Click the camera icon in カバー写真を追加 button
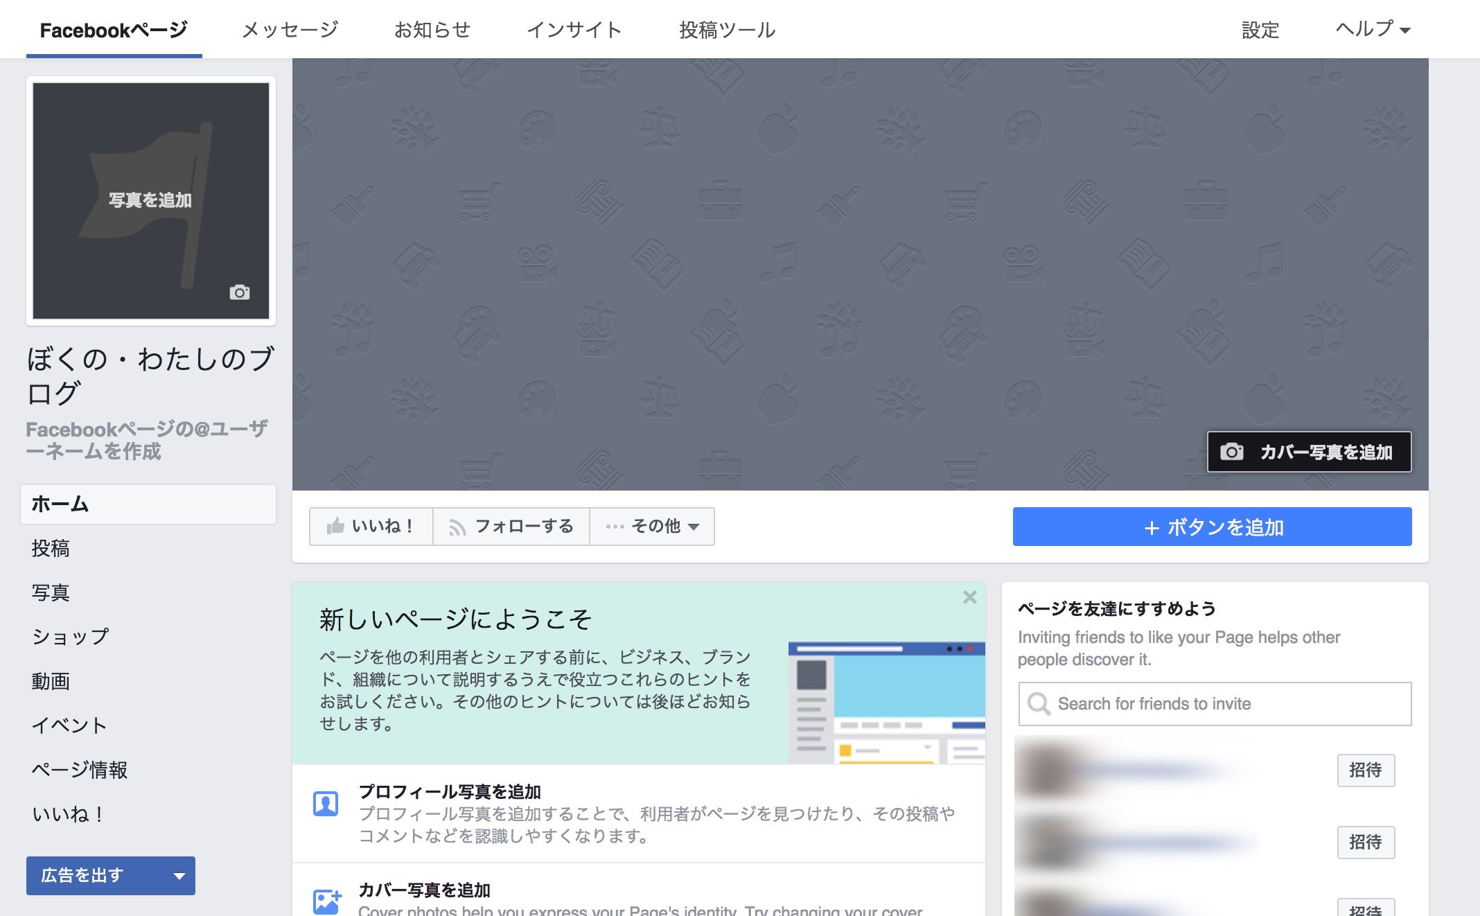 [1231, 452]
